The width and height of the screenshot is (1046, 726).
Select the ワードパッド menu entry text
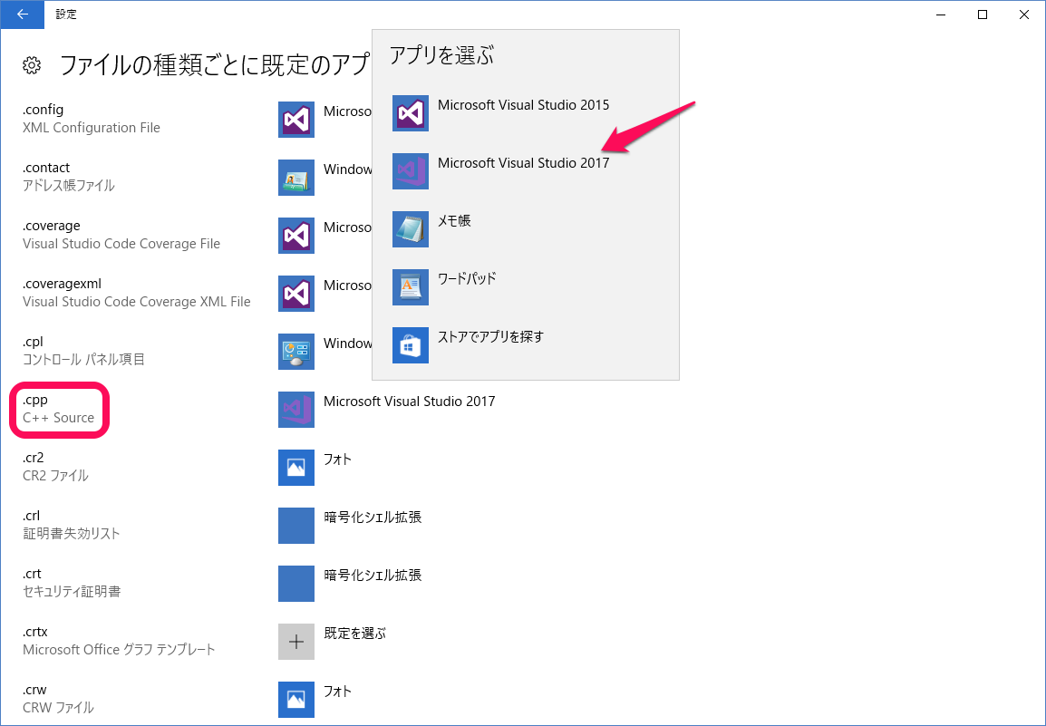coord(467,279)
